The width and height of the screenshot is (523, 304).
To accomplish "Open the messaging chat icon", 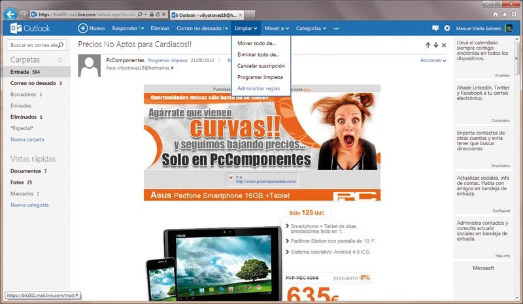I will click(435, 28).
